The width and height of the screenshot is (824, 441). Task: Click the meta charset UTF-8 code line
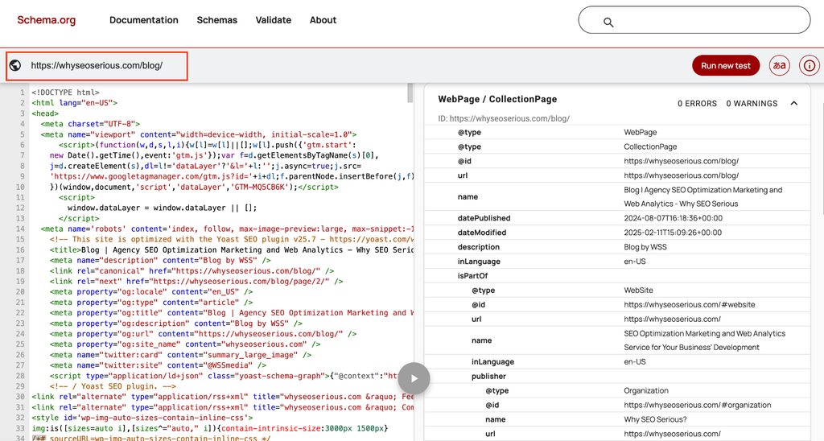tap(90, 124)
